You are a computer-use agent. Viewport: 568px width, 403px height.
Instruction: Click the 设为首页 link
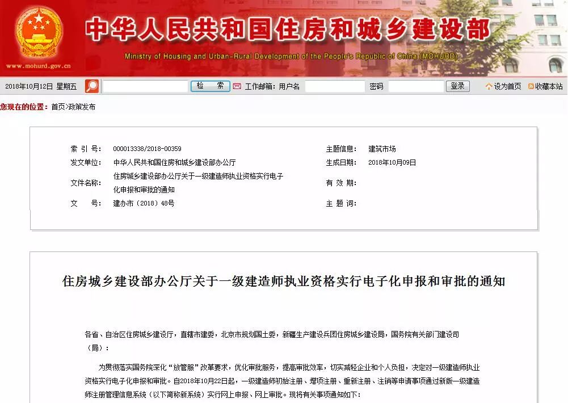pyautogui.click(x=507, y=86)
